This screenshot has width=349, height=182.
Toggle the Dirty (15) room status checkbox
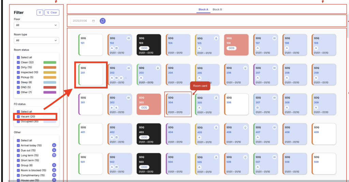[x=18, y=67]
